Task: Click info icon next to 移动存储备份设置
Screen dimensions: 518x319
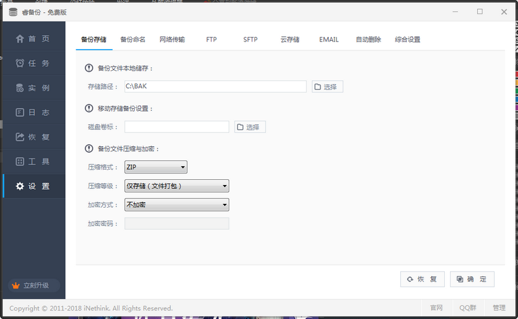Action: (x=89, y=108)
